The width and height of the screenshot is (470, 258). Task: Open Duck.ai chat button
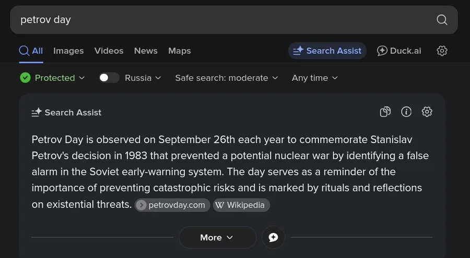(x=398, y=51)
